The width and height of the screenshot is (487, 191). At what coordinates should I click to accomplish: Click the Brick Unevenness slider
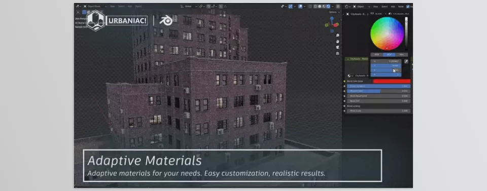click(378, 96)
